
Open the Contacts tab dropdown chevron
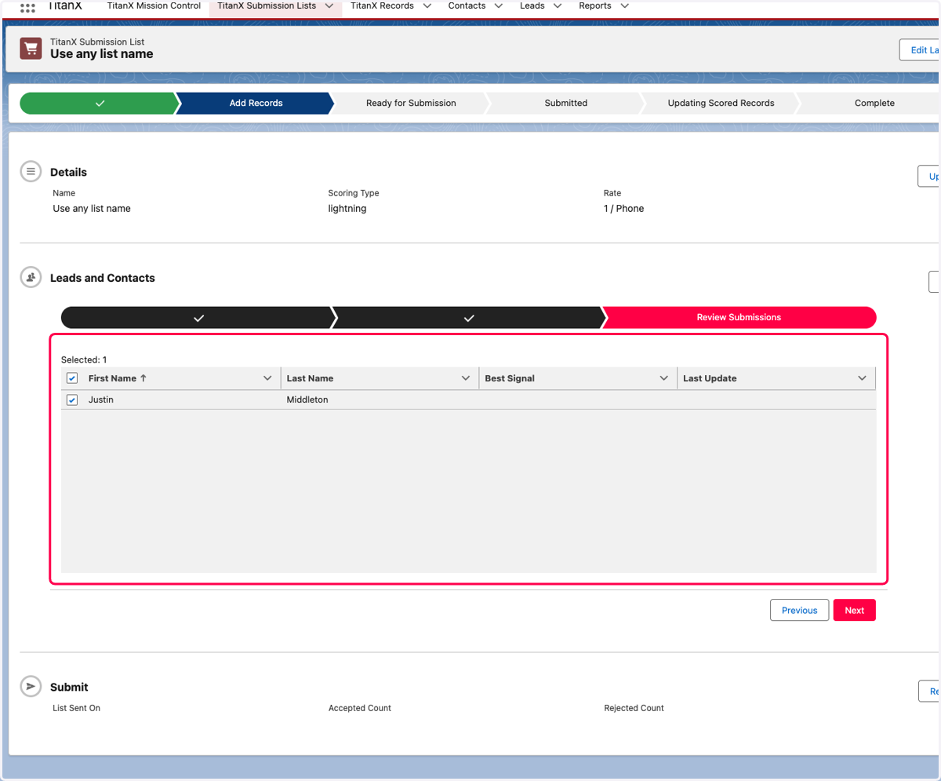(499, 5)
